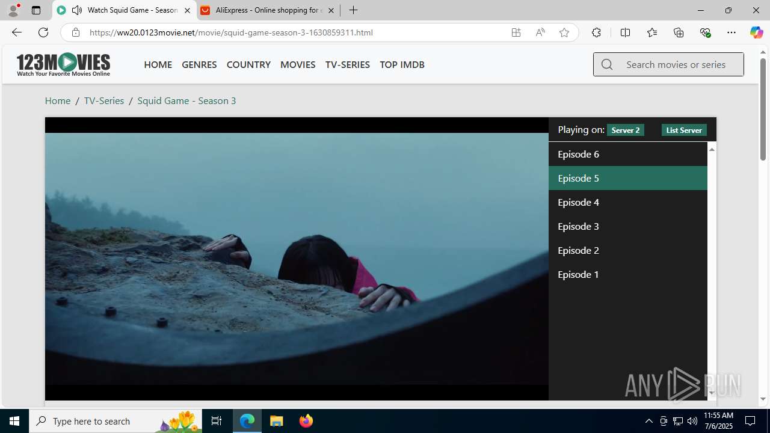
Task: Open the Copilot sidebar icon
Action: (x=756, y=32)
